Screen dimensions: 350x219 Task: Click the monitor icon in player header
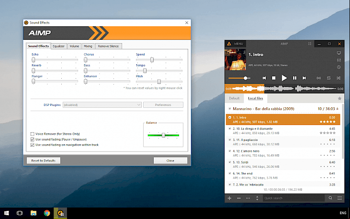tap(339, 53)
